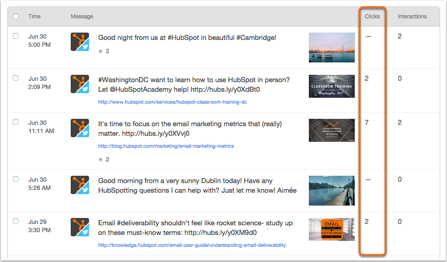Click message 'Good night from us at #HubSpot'
The image size is (447, 262).
click(187, 38)
